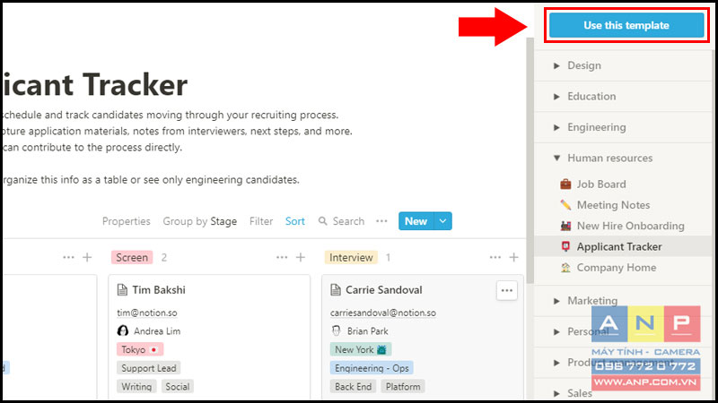Screen dimensions: 718x403
Task: Open the Properties menu
Action: 126,221
